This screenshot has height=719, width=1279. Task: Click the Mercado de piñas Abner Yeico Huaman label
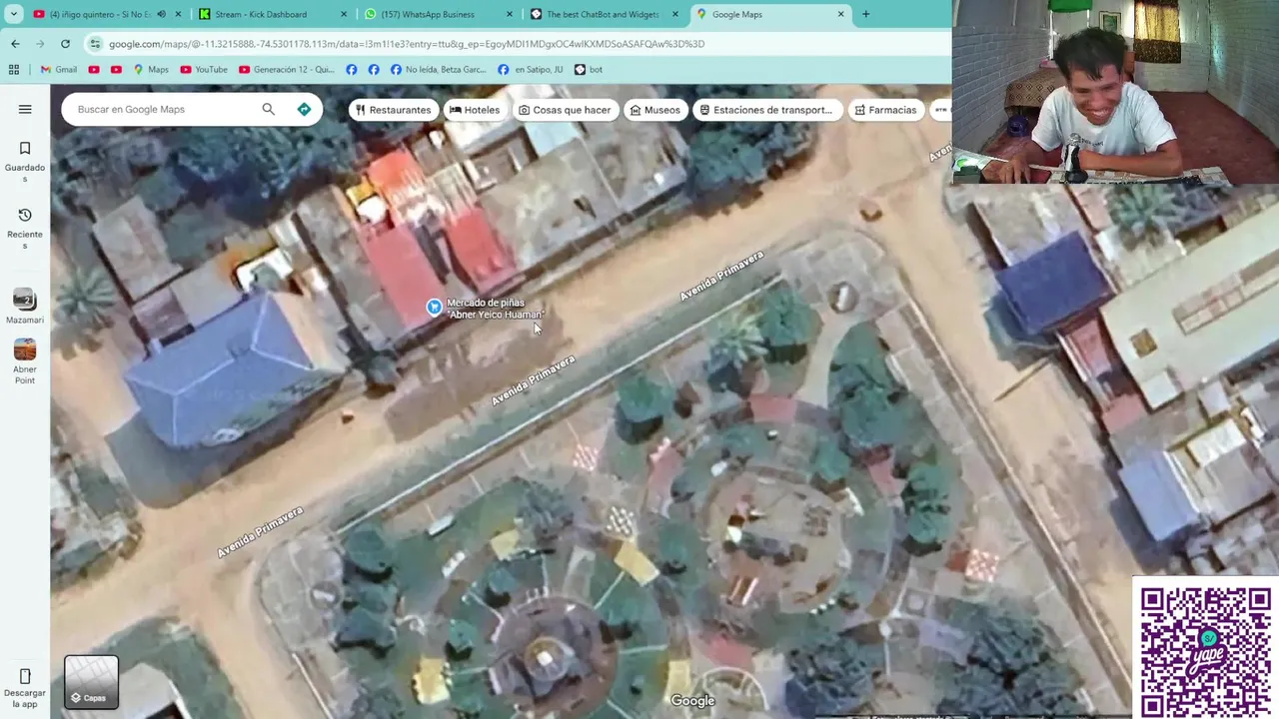pyautogui.click(x=495, y=309)
